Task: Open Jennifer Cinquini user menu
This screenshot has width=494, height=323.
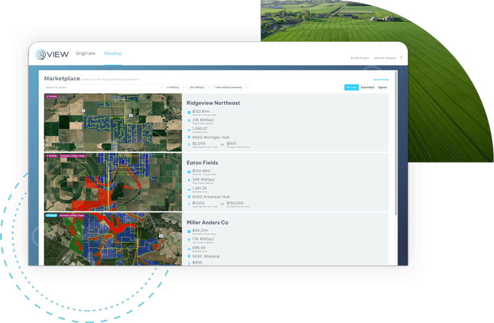Action: coord(385,58)
